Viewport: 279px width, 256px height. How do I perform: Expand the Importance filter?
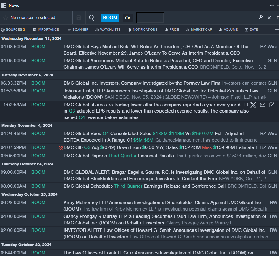click(x=46, y=30)
